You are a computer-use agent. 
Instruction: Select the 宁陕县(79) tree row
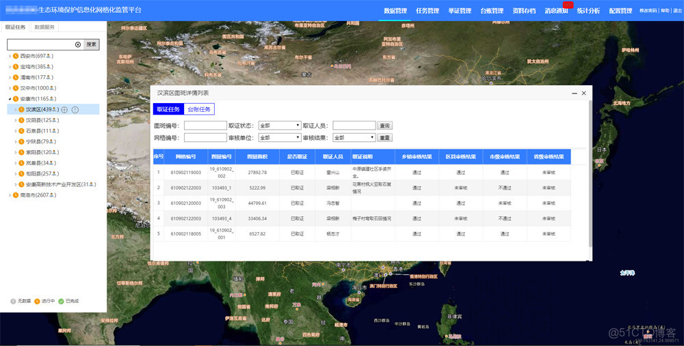[53, 141]
